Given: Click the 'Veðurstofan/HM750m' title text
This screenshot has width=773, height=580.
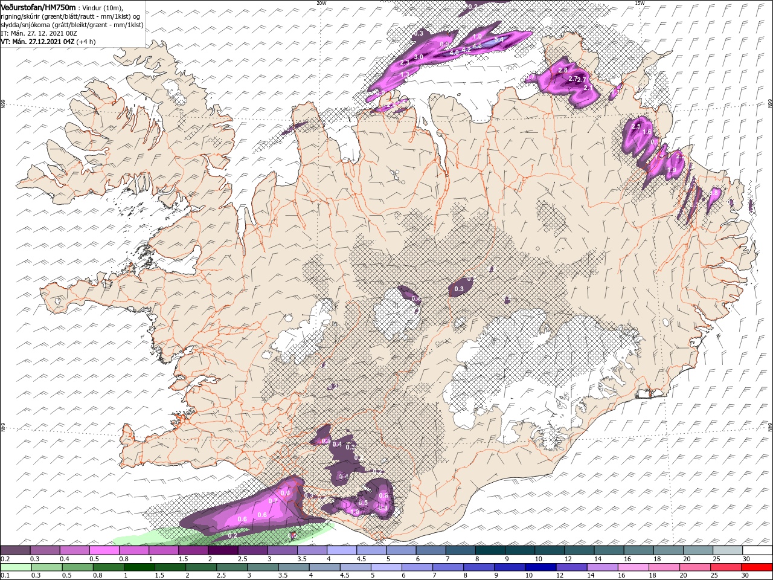Looking at the screenshot, I should click(x=38, y=7).
